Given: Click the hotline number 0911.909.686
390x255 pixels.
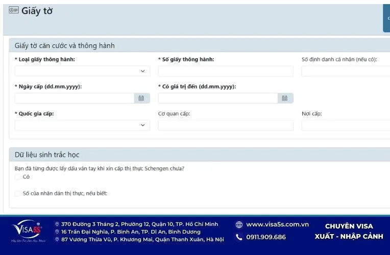Looking at the screenshot, I should [266, 237].
